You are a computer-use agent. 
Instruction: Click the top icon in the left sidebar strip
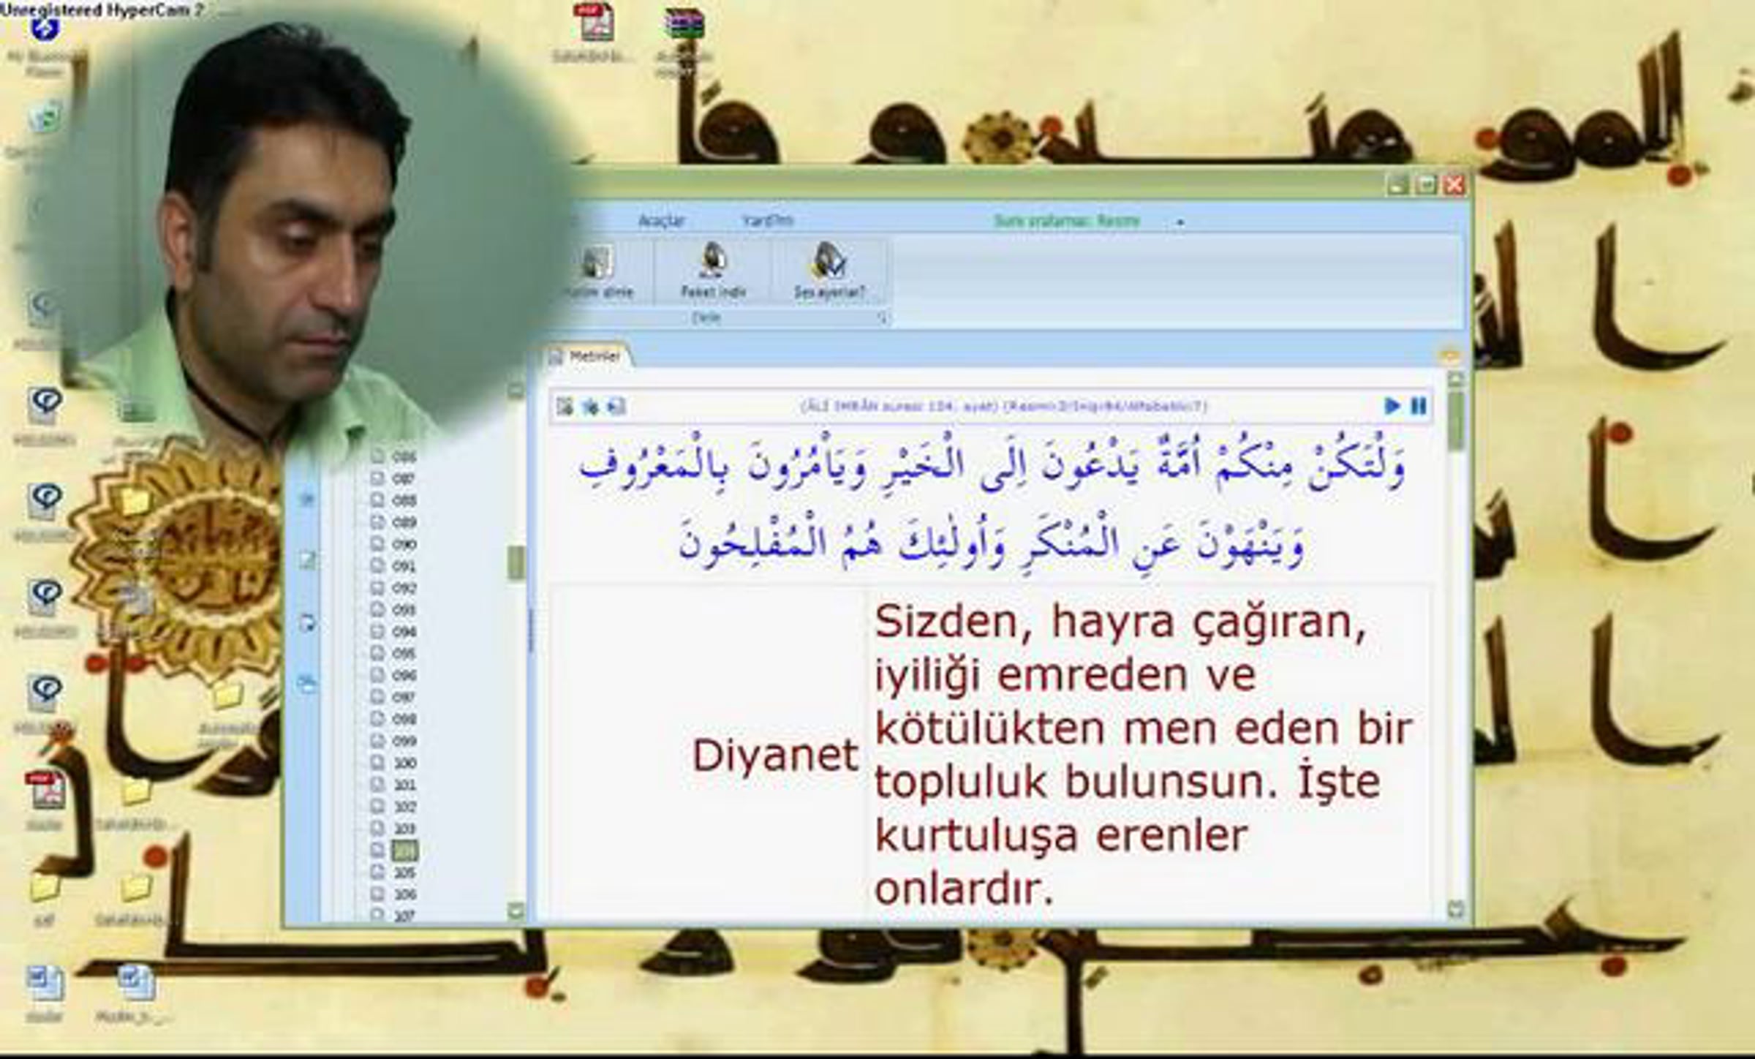click(x=307, y=500)
